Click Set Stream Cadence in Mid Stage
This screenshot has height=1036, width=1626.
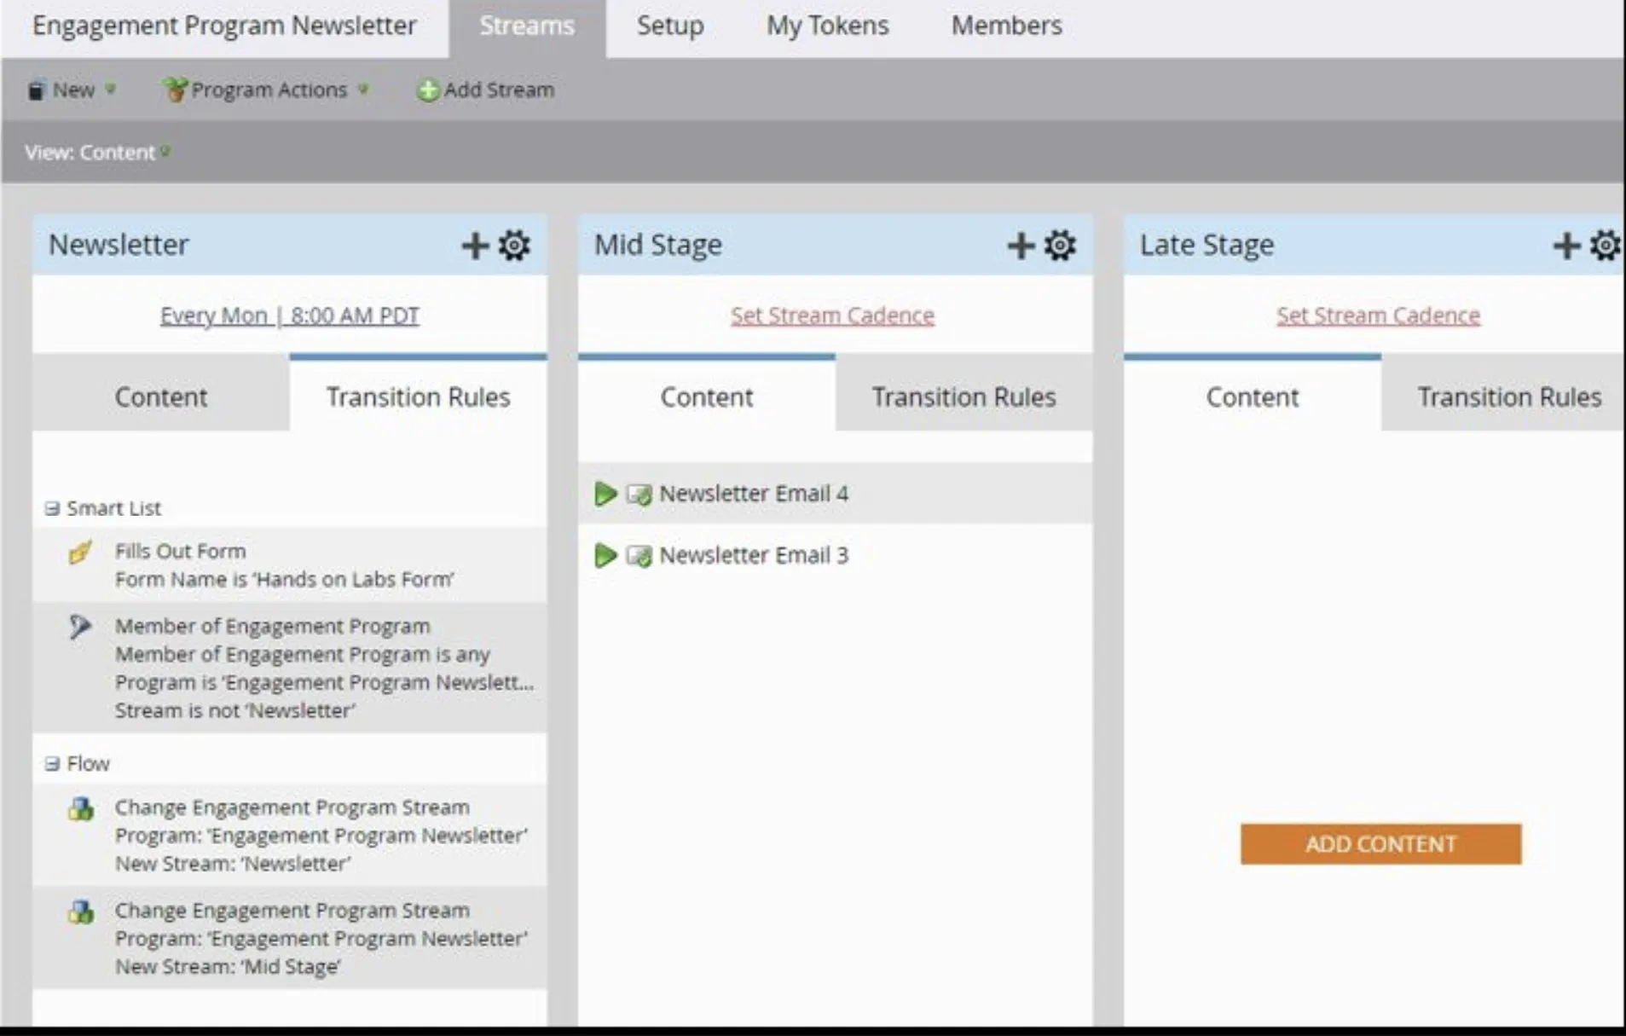click(x=832, y=315)
